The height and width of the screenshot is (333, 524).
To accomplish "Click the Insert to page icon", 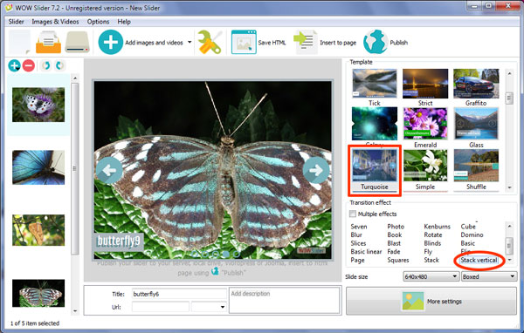I will (x=306, y=42).
